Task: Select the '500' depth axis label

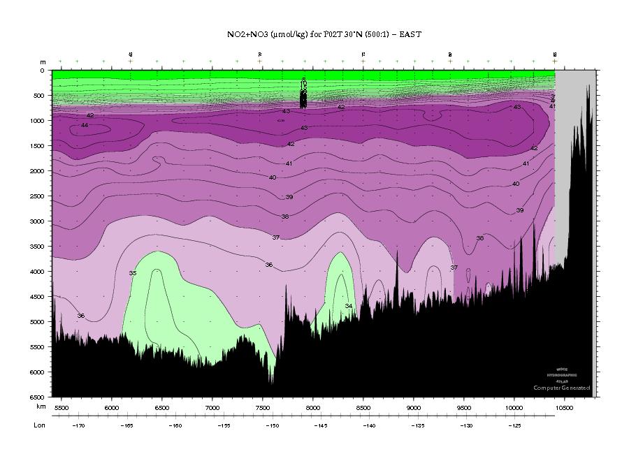Action: (39, 96)
